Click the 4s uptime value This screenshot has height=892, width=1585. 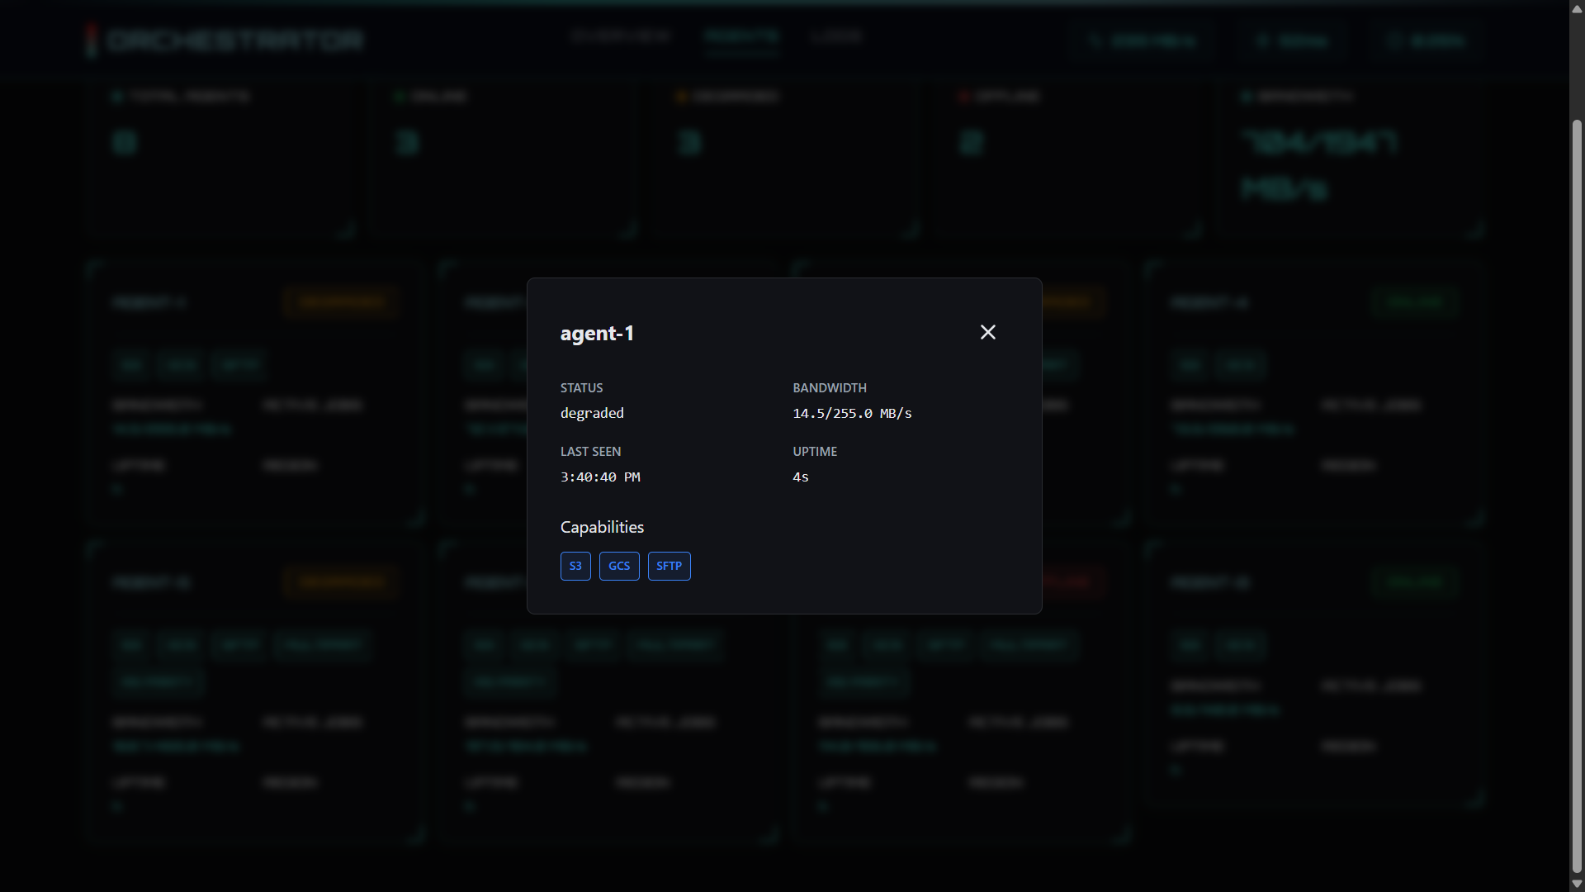[x=800, y=477]
